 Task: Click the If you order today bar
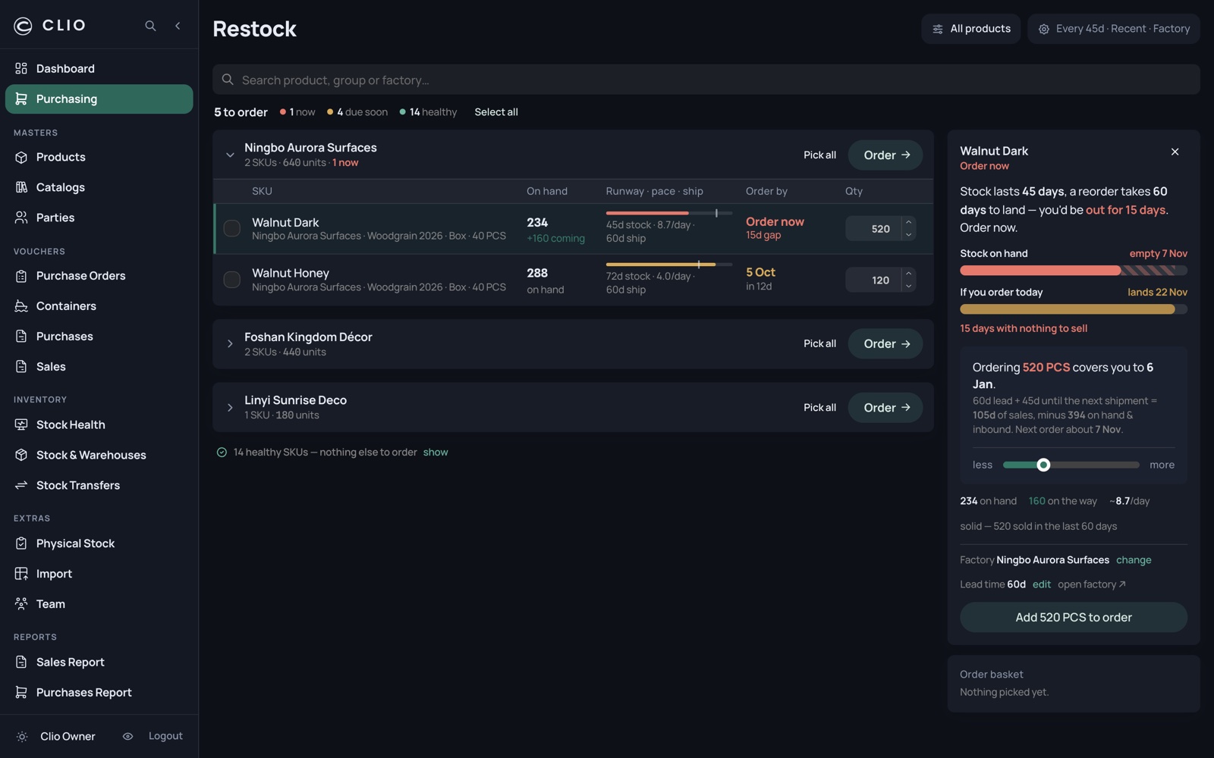1074,309
